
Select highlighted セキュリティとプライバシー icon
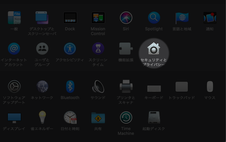[x=154, y=49]
